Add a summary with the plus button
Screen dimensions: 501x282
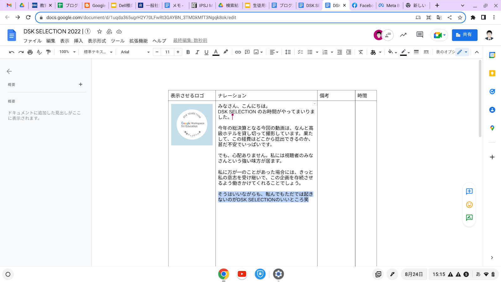[x=80, y=84]
